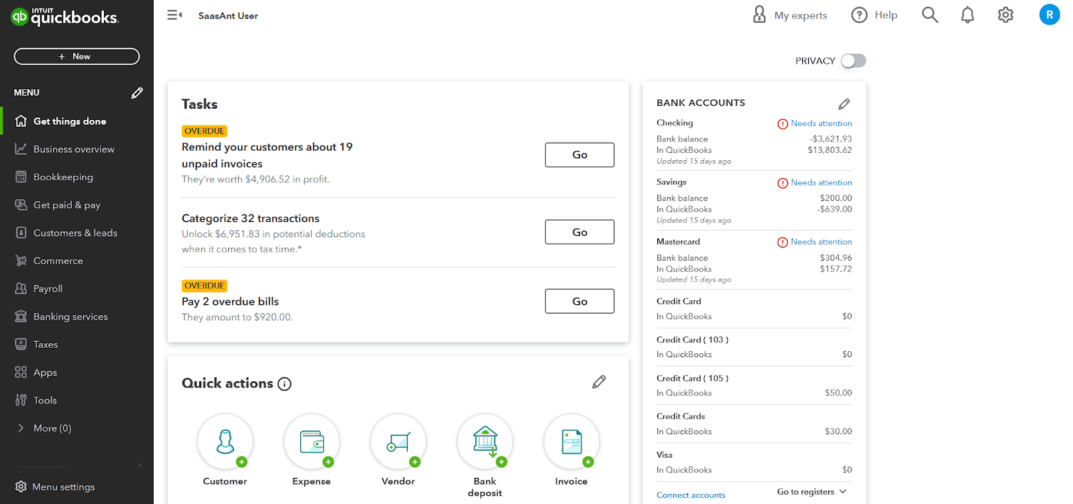Image resolution: width=1073 pixels, height=504 pixels.
Task: Click Needs attention link for Savings
Action: pos(822,182)
